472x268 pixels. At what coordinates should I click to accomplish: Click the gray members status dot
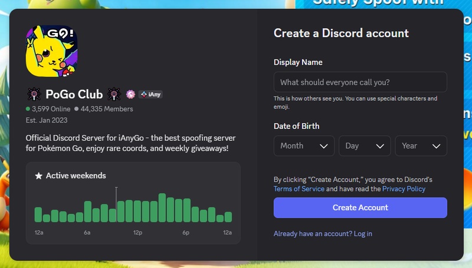click(x=77, y=109)
